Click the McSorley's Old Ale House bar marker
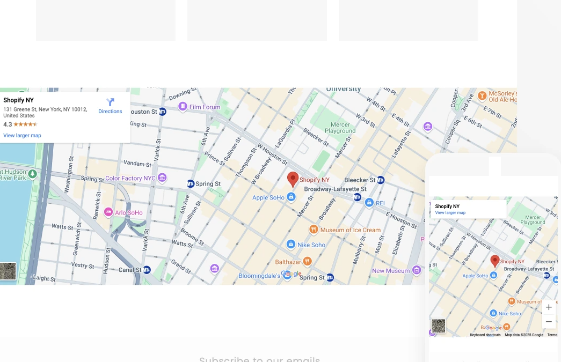Image resolution: width=561 pixels, height=362 pixels. tap(482, 95)
